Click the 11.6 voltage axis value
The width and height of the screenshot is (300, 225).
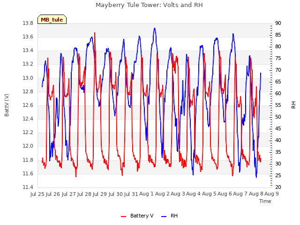click(28, 174)
